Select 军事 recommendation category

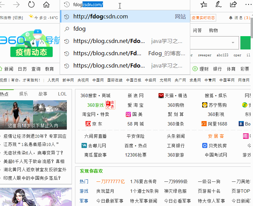click(84, 201)
